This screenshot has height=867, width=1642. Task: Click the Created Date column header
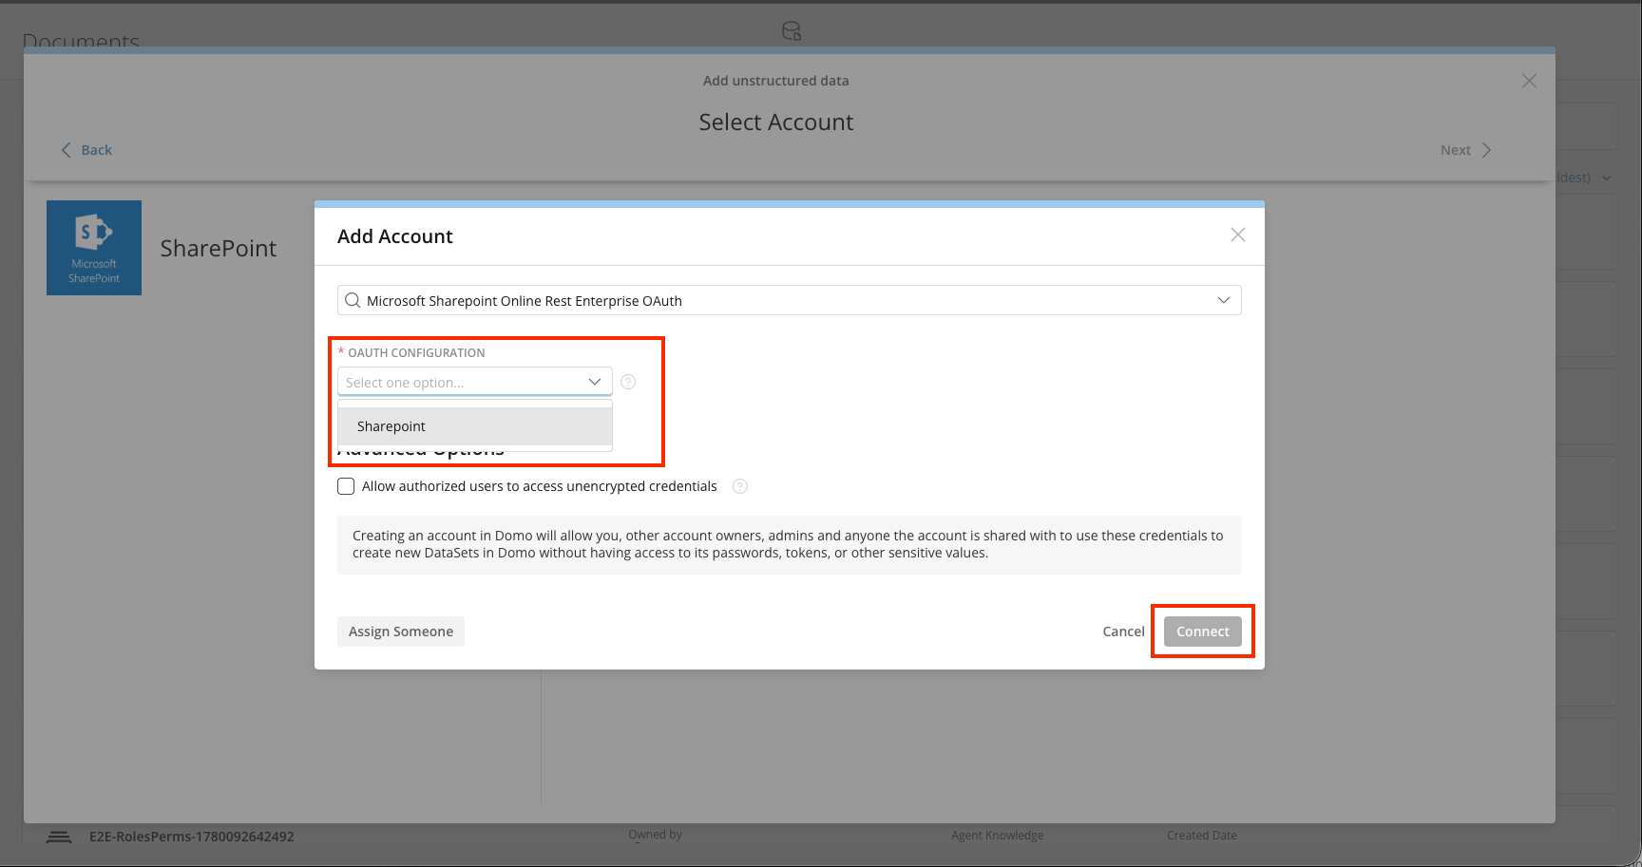click(1202, 836)
